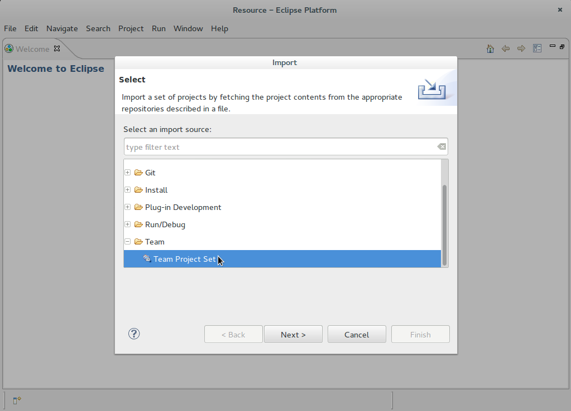571x411 pixels.
Task: Expand the Git tree node
Action: pos(127,173)
